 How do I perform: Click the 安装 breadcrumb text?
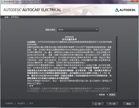[x=6, y=17]
